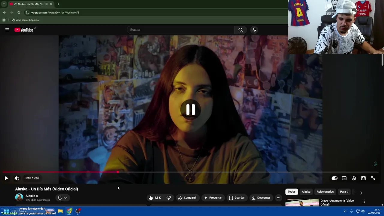Open the notification bell dropdown
Image resolution: width=384 pixels, height=216 pixels.
[62, 198]
